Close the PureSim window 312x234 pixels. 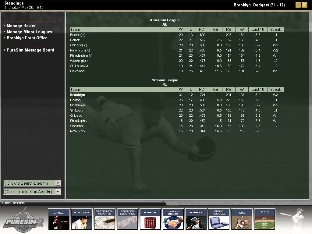pyautogui.click(x=304, y=5)
